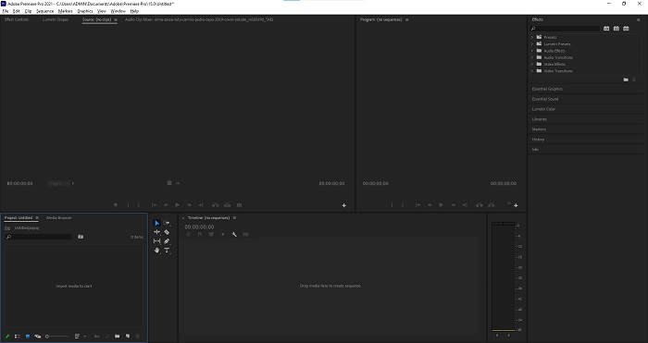Select the Selection tool arrow
Image resolution: width=648 pixels, height=343 pixels.
click(156, 223)
